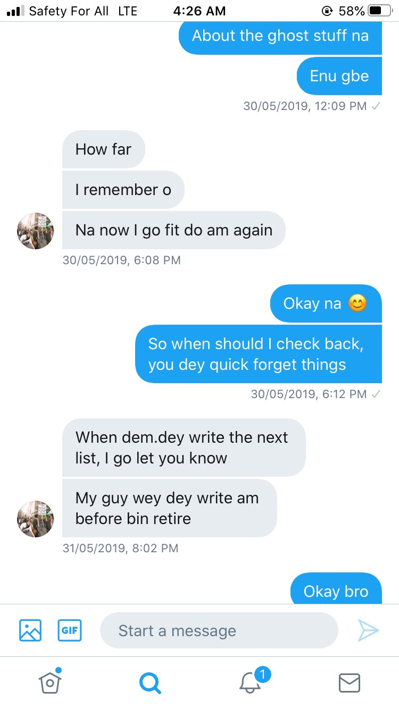Type in Start a message field
This screenshot has height=709, width=399.
pyautogui.click(x=219, y=630)
